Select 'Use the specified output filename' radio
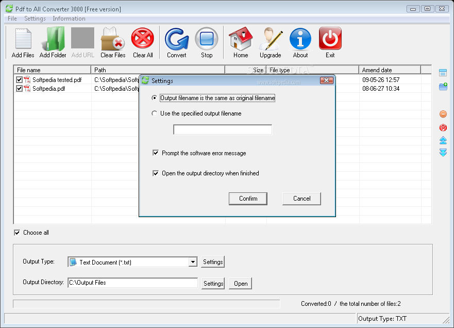The height and width of the screenshot is (328, 454). pyautogui.click(x=154, y=113)
